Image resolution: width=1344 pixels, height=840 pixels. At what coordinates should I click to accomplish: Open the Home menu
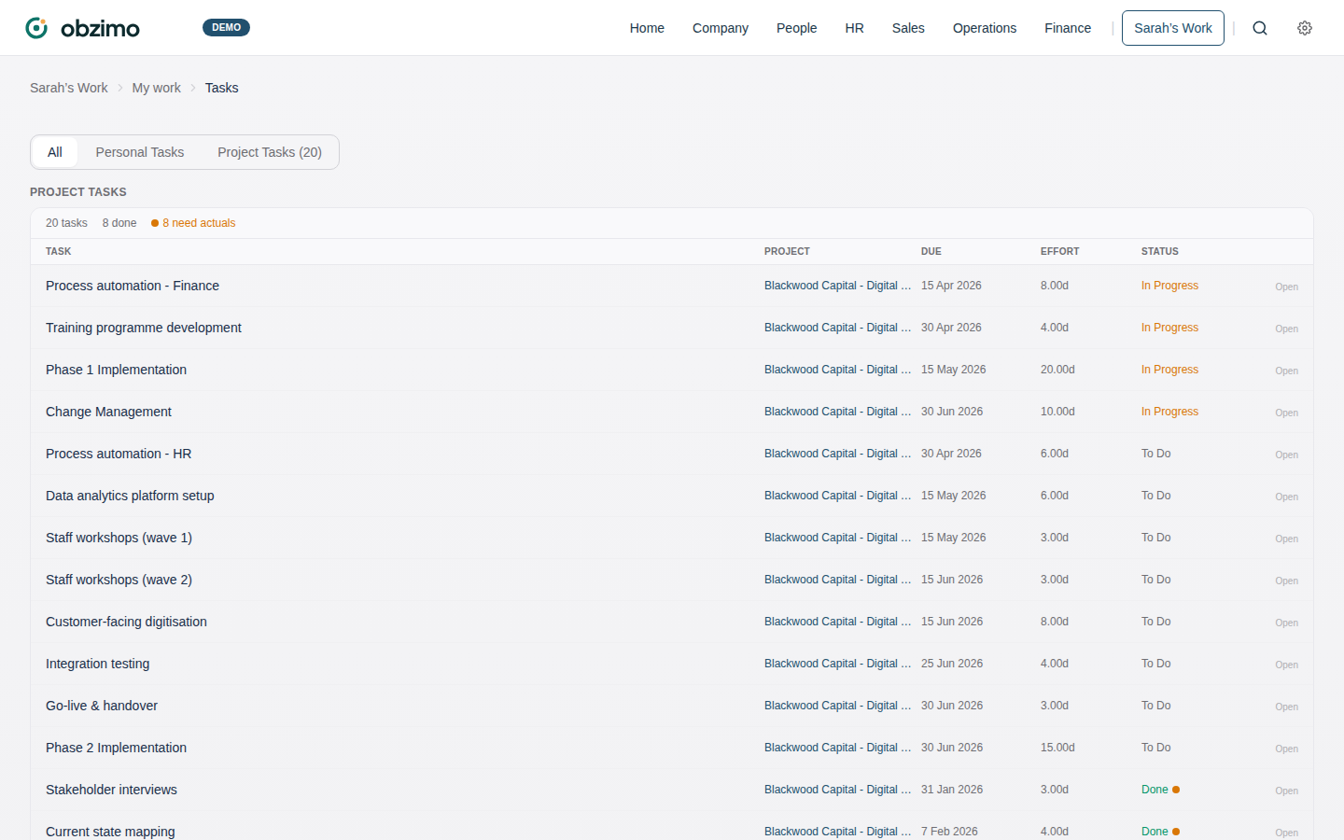647,28
